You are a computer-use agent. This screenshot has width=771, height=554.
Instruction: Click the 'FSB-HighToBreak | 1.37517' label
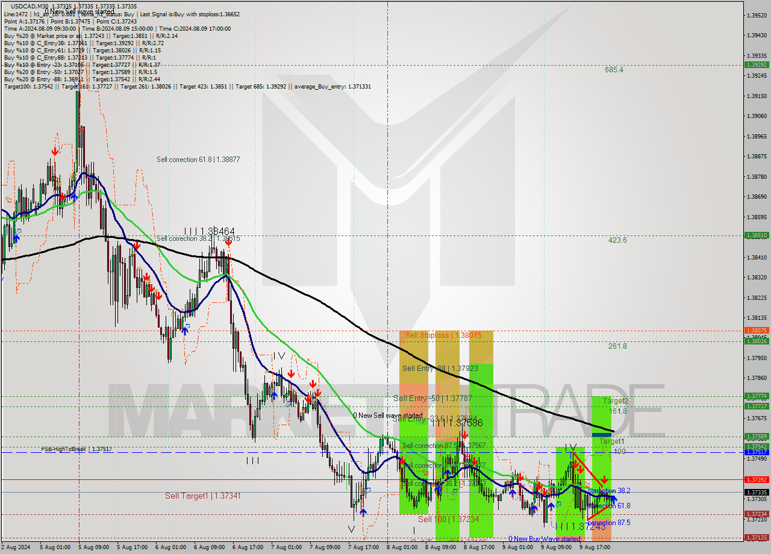point(76,449)
